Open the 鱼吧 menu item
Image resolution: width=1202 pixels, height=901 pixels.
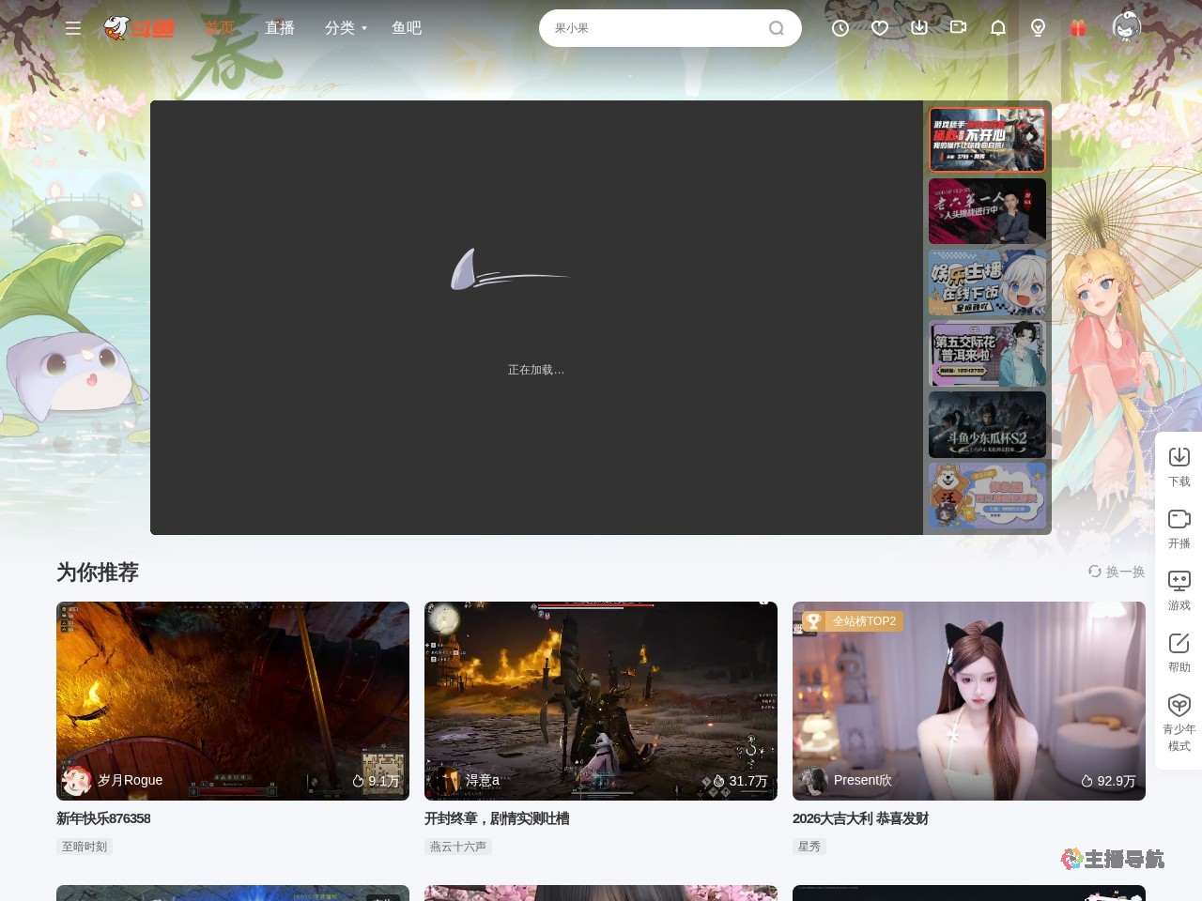407,28
